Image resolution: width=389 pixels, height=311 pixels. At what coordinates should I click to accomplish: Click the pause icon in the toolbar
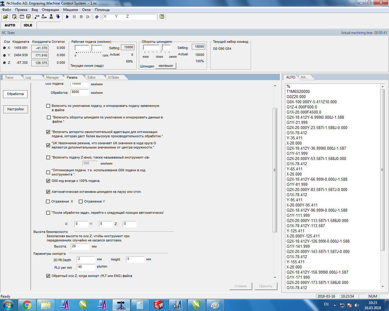74,17
